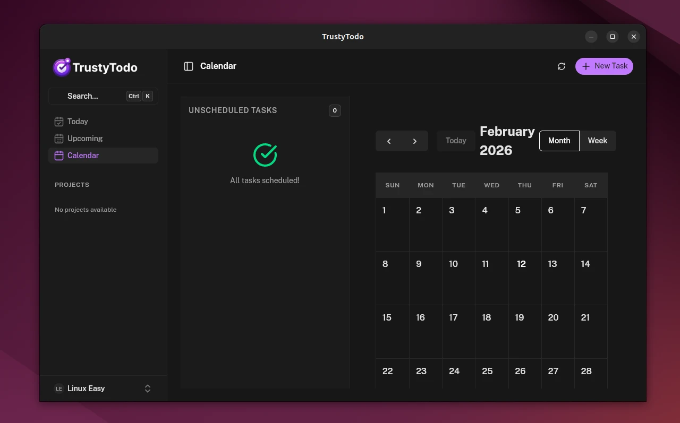Viewport: 680px width, 423px height.
Task: Switch calendar to Week view
Action: [597, 141]
